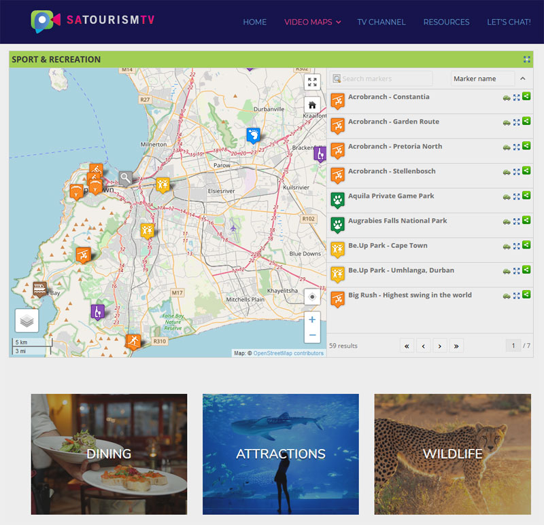Go to the HOME page
Image resolution: width=544 pixels, height=525 pixels.
tap(254, 22)
